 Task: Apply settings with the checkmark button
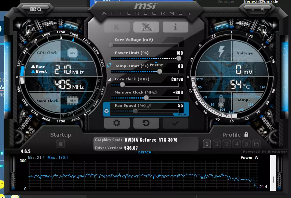[x=176, y=123]
